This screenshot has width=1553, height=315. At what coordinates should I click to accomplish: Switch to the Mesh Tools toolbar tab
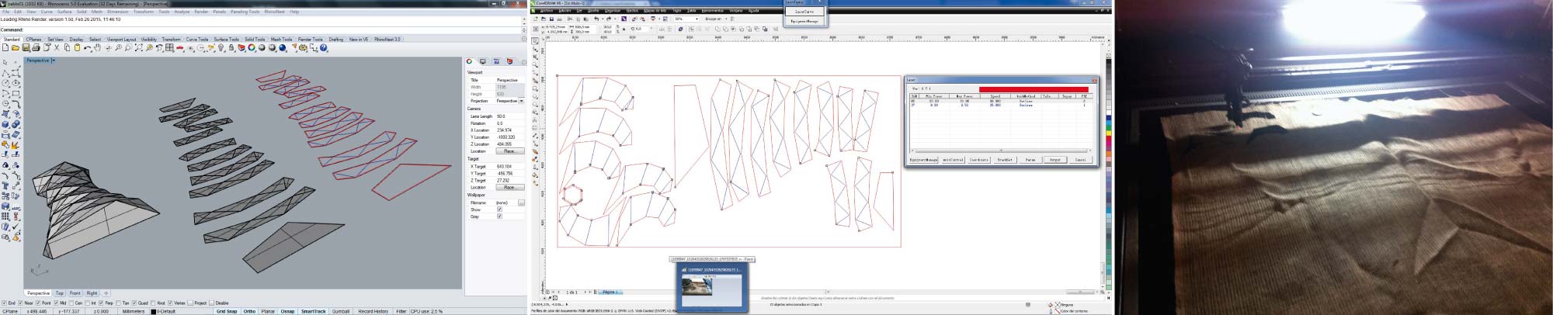click(281, 39)
